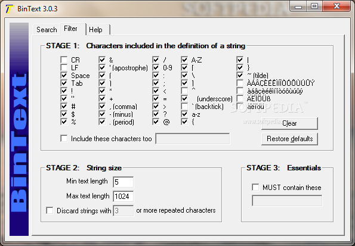
Task: Toggle the double quote checkbox
Action: (64, 99)
